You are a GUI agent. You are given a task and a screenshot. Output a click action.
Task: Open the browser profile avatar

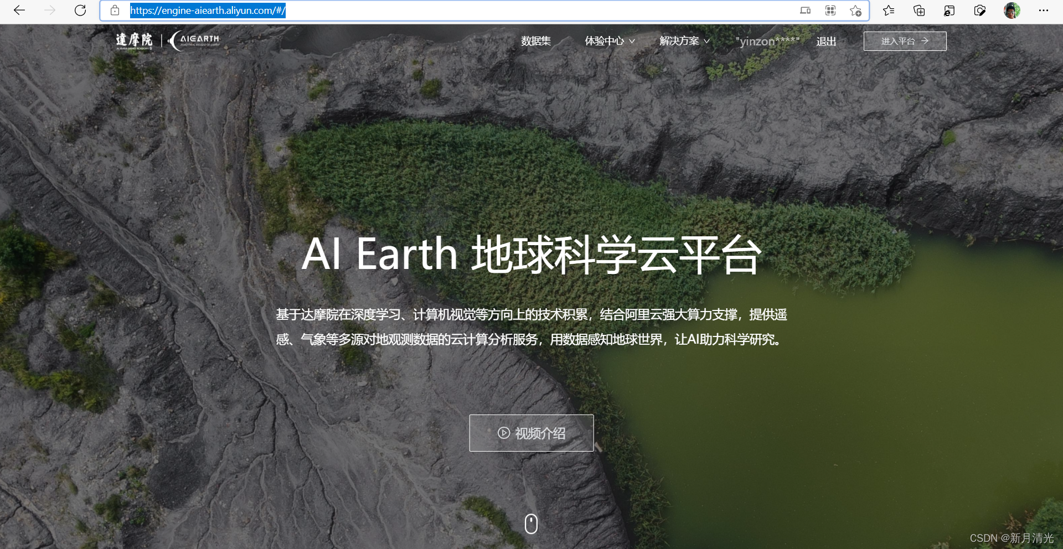(x=1012, y=11)
